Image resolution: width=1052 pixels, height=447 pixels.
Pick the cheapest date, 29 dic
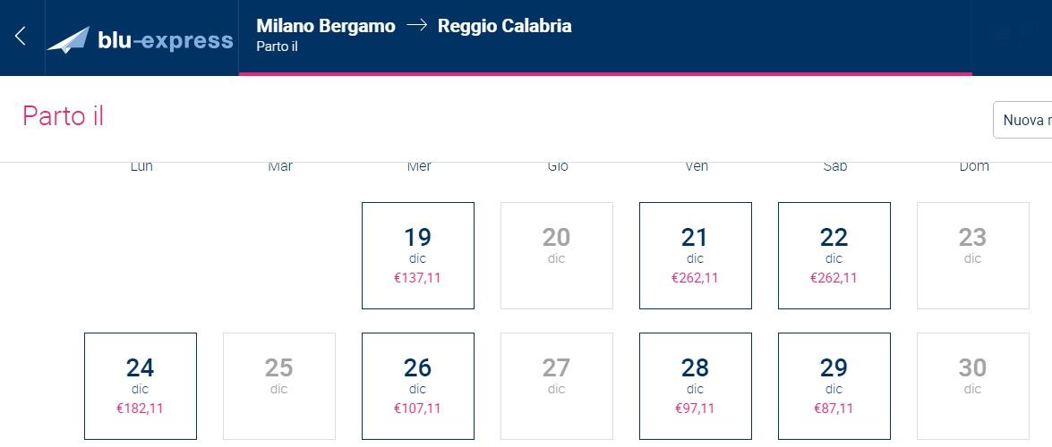click(x=834, y=385)
